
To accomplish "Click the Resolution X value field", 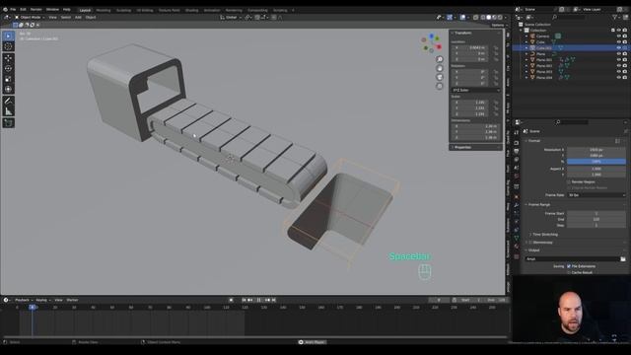I will click(x=596, y=150).
